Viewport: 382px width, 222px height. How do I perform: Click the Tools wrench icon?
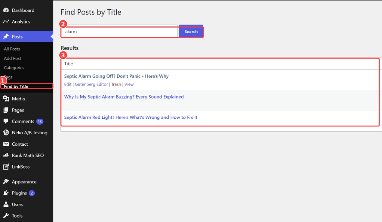click(x=6, y=216)
